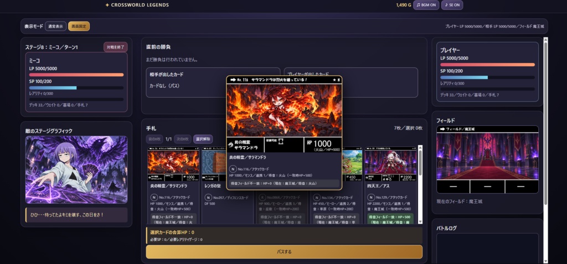Click the 相手が出したカード panel heading
This screenshot has width=567, height=264.
(x=166, y=75)
